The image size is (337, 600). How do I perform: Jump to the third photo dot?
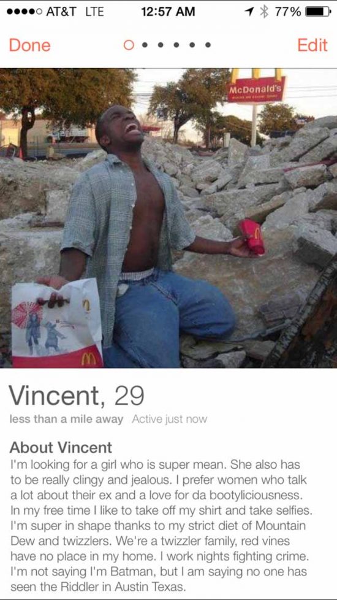pos(161,45)
